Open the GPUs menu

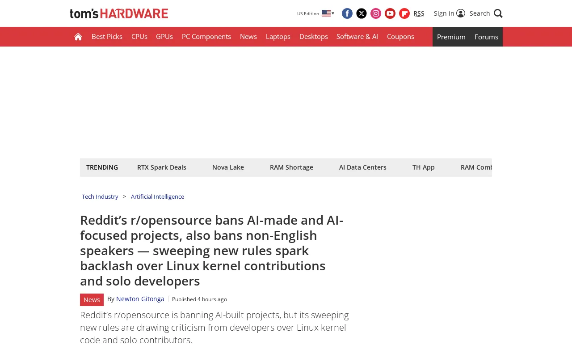[164, 37]
